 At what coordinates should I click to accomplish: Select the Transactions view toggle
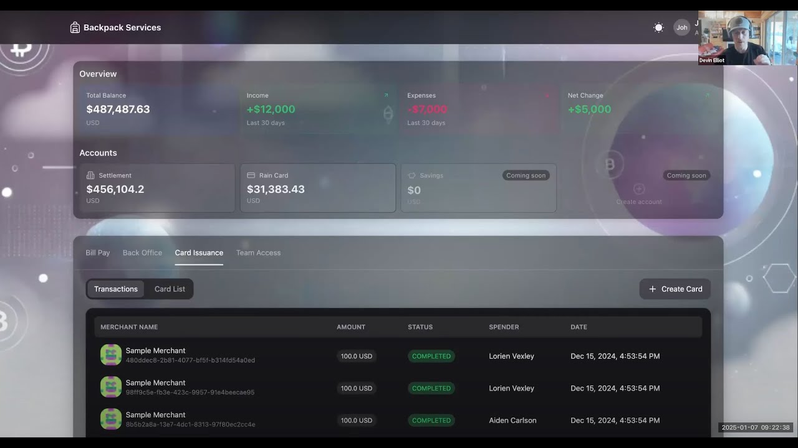click(x=116, y=289)
